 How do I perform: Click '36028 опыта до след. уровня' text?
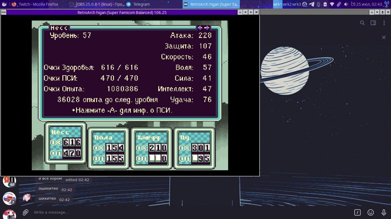(x=108, y=100)
